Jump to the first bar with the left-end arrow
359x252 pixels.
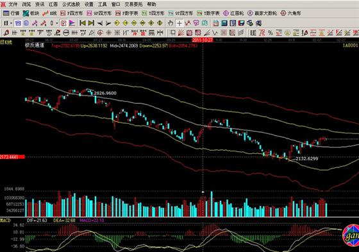coord(83,23)
